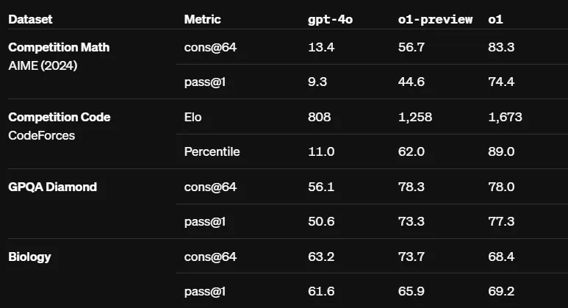Click the 83.3 value for o1
Viewport: 568px width, 308px height.
pyautogui.click(x=500, y=47)
